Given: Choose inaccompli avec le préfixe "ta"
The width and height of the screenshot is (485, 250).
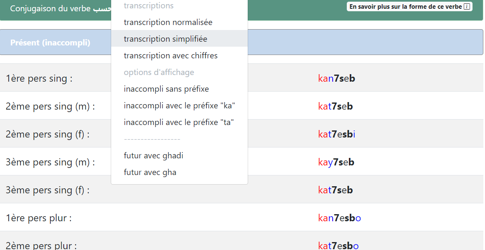Looking at the screenshot, I should 179,122.
